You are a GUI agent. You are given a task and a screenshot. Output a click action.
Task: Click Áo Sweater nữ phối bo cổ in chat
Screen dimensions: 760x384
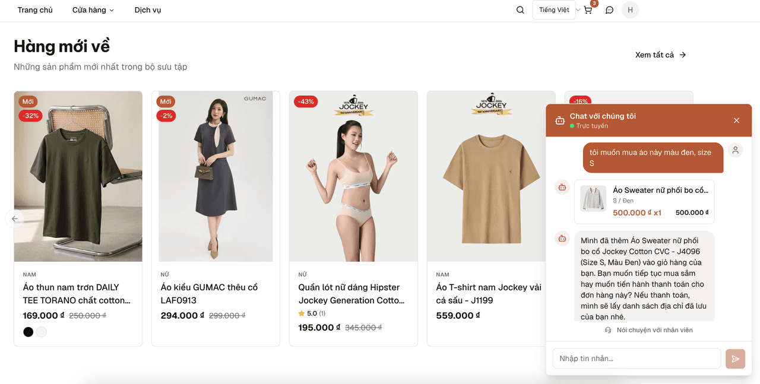661,191
